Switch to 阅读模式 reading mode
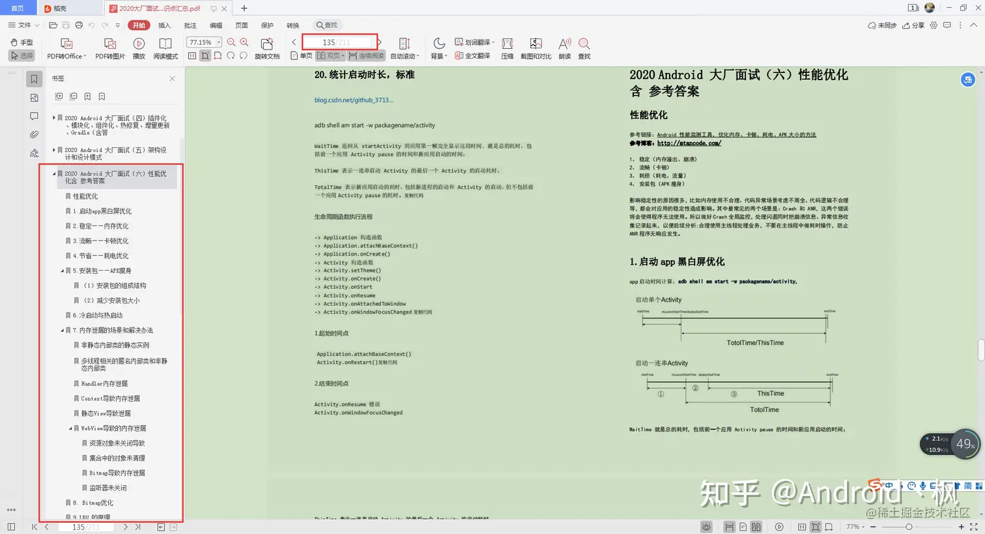Viewport: 985px width, 534px height. click(165, 49)
